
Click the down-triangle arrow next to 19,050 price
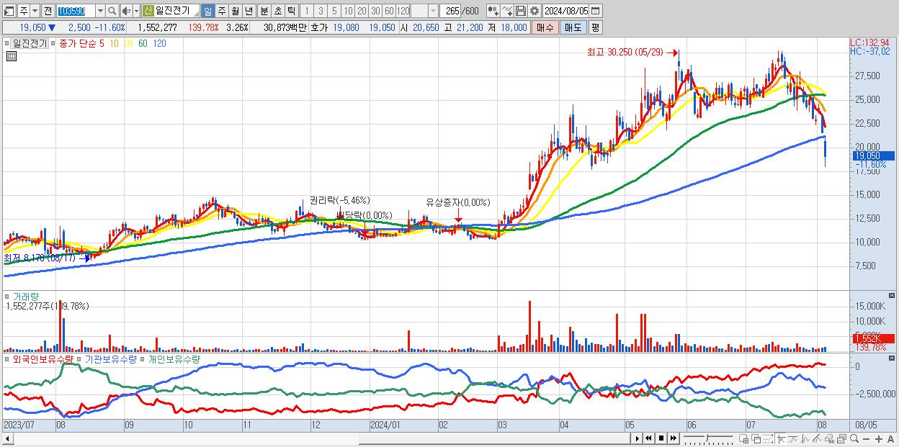coord(51,27)
